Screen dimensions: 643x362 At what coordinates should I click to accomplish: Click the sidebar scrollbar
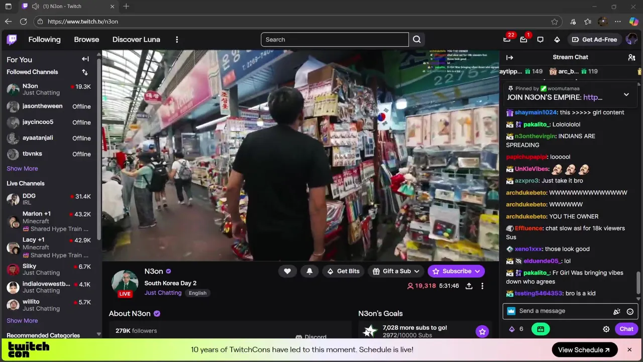click(x=99, y=149)
